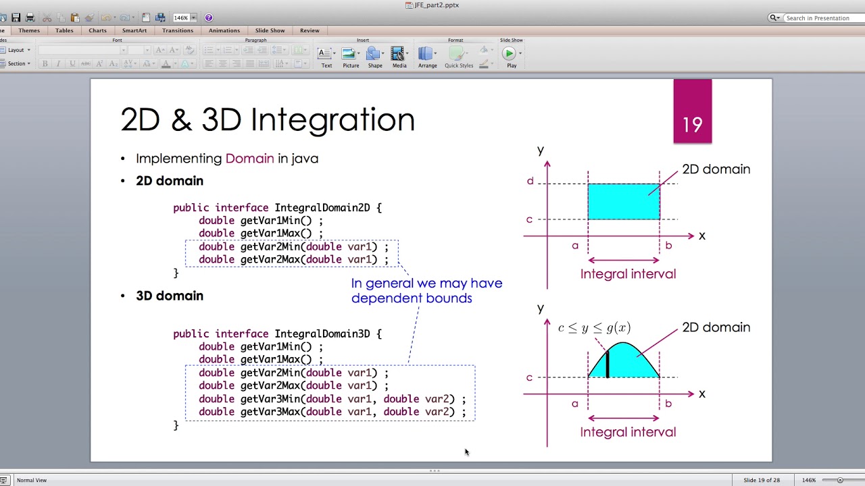Toggle Justify Text alignment
Image resolution: width=865 pixels, height=486 pixels.
pyautogui.click(x=249, y=63)
